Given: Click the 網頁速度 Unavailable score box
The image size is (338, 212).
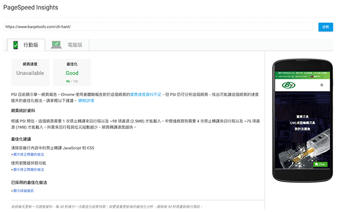Looking at the screenshot, I should 30,72.
